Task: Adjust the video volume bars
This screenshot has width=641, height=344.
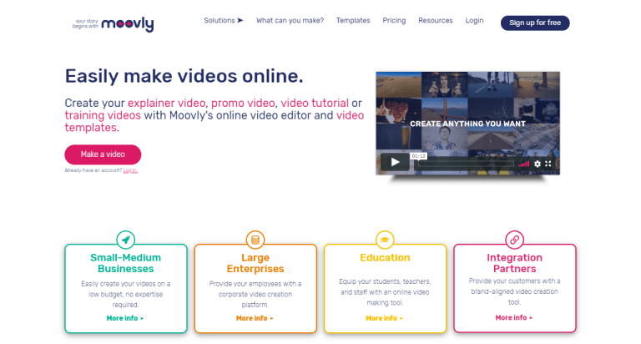Action: [x=523, y=164]
